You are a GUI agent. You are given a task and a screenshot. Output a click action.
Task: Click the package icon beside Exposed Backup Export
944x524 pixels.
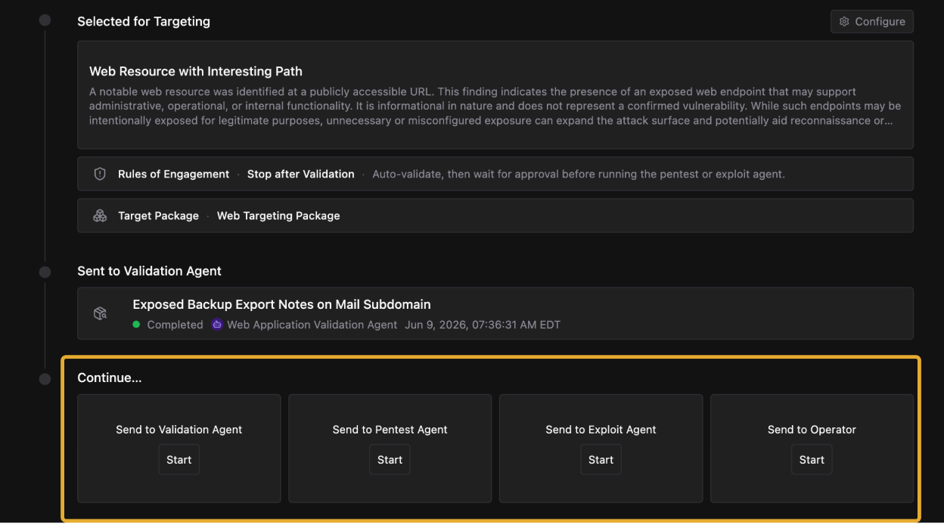coord(100,313)
